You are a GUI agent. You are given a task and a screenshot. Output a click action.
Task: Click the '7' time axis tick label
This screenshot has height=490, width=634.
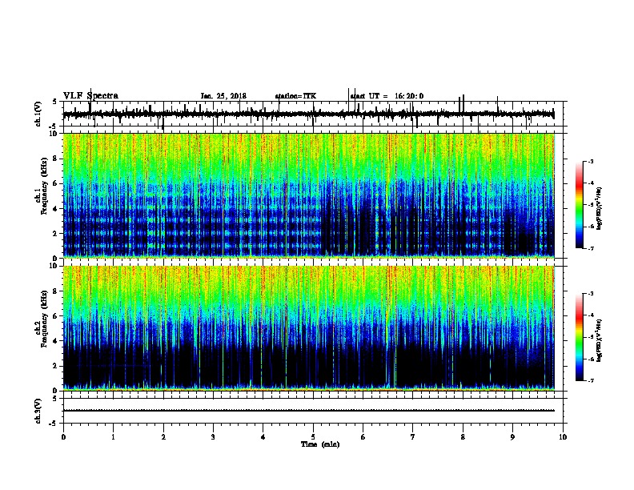413,437
